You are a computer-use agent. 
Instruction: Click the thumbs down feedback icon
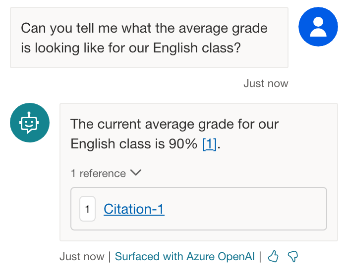point(293,256)
